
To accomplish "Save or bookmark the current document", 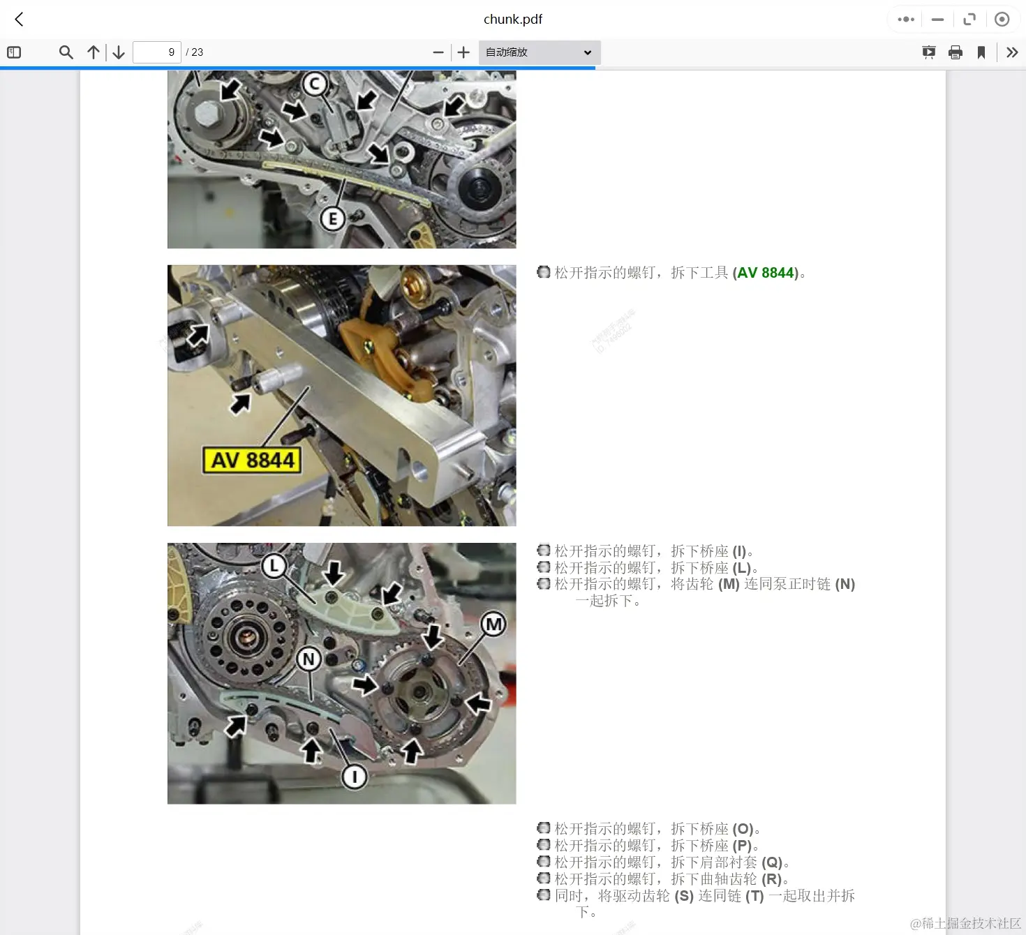I will [x=982, y=52].
